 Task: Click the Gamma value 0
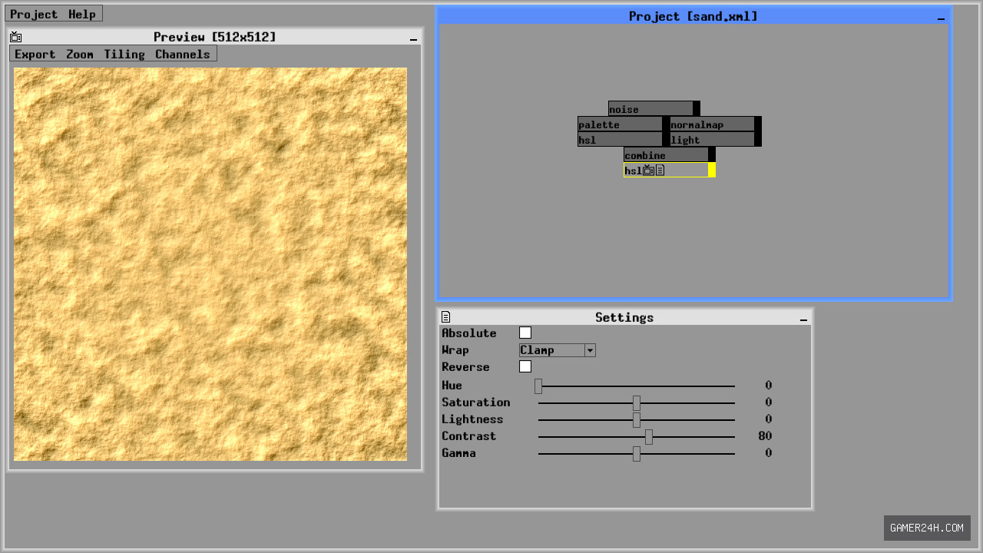768,453
